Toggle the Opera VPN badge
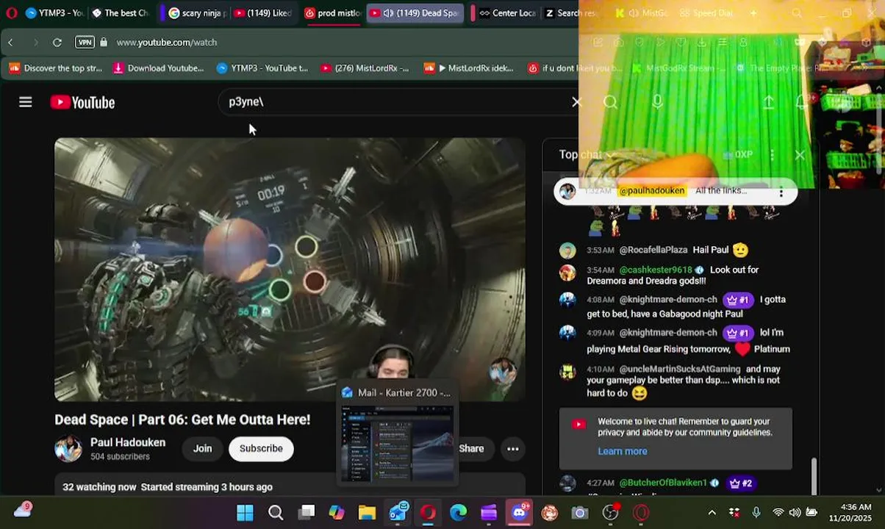The height and width of the screenshot is (529, 885). [x=85, y=43]
